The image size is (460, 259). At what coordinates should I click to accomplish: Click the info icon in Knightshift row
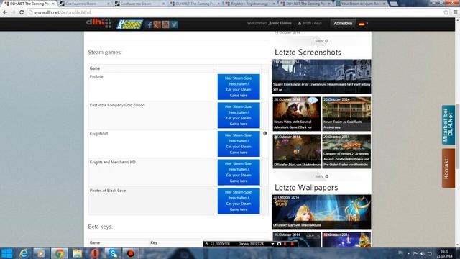tap(265, 133)
